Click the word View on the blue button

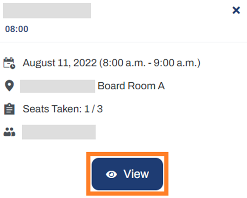point(136,174)
